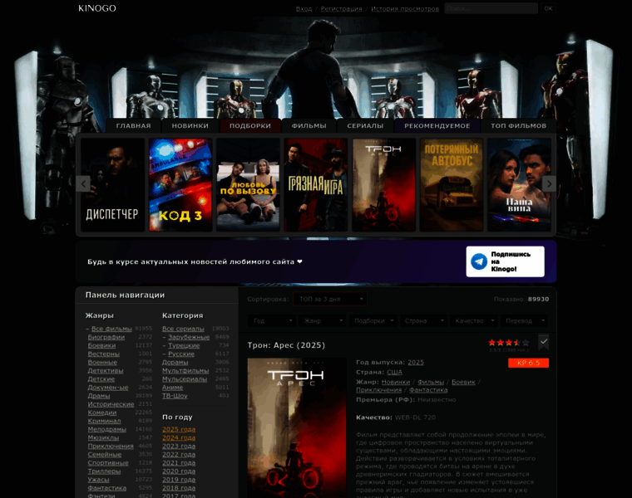Select Биографии genre
This screenshot has width=632, height=498.
(x=106, y=337)
